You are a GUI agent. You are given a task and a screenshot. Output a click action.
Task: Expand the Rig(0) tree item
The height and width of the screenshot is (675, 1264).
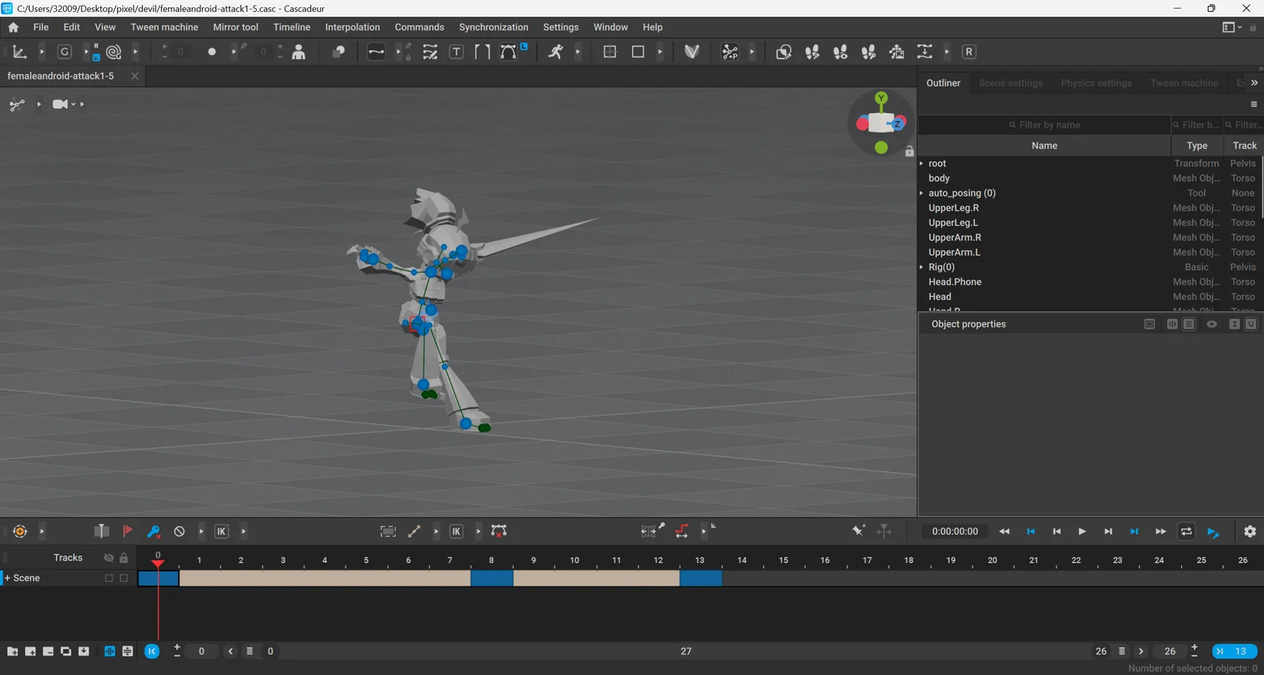tap(921, 267)
